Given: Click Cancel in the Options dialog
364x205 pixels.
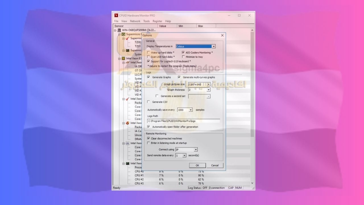Looking at the screenshot, I should 215,165.
